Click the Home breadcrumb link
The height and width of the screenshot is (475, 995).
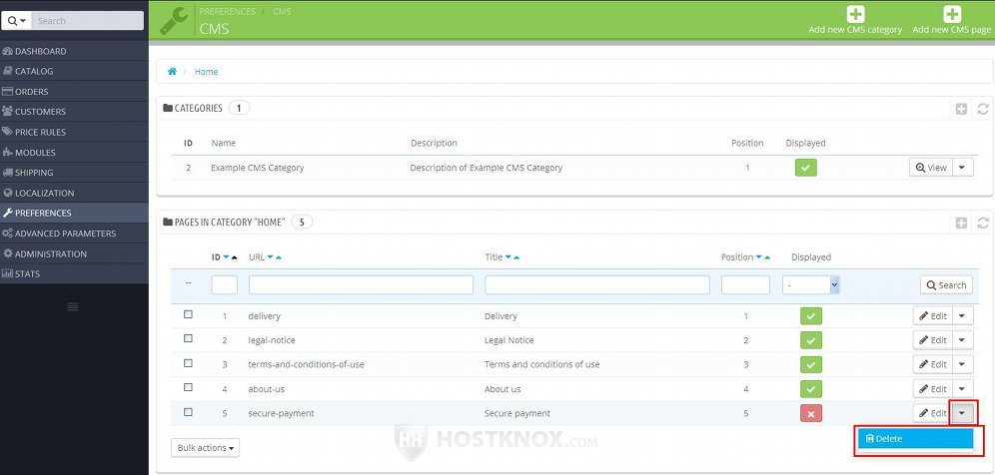(x=206, y=72)
